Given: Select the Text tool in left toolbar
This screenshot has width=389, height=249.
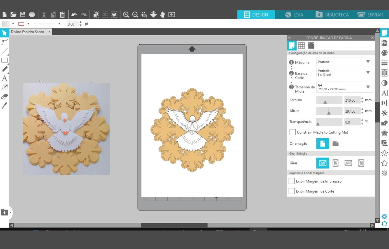Looking at the screenshot, I should click(5, 78).
